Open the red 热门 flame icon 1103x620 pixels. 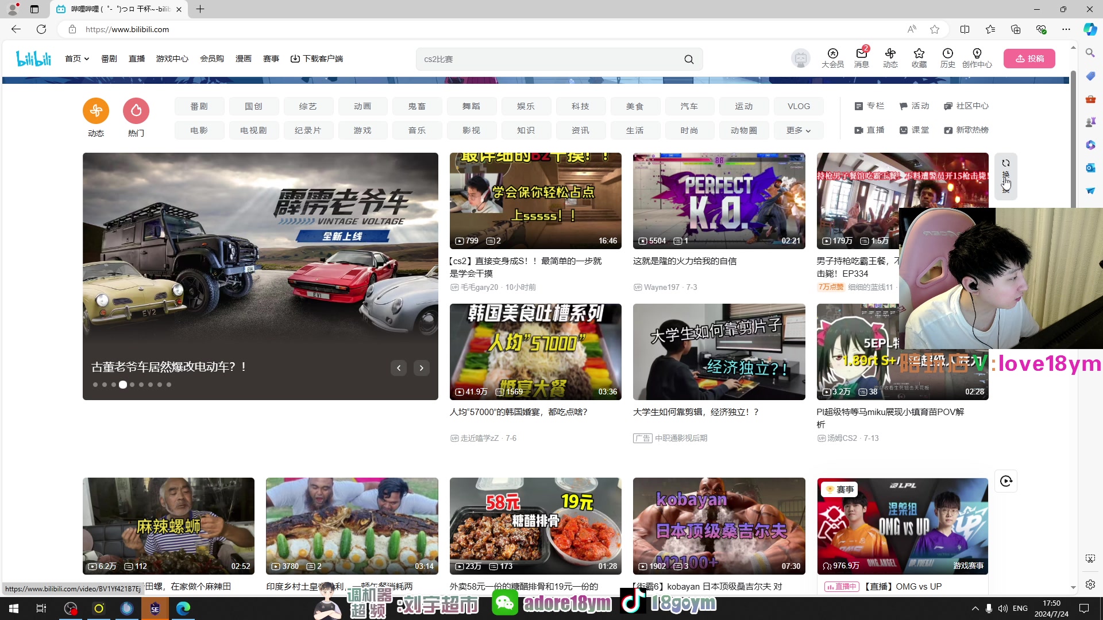click(136, 111)
